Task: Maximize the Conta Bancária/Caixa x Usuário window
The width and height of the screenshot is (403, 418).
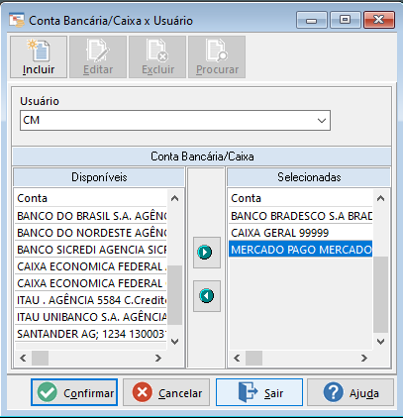Action: (346, 20)
